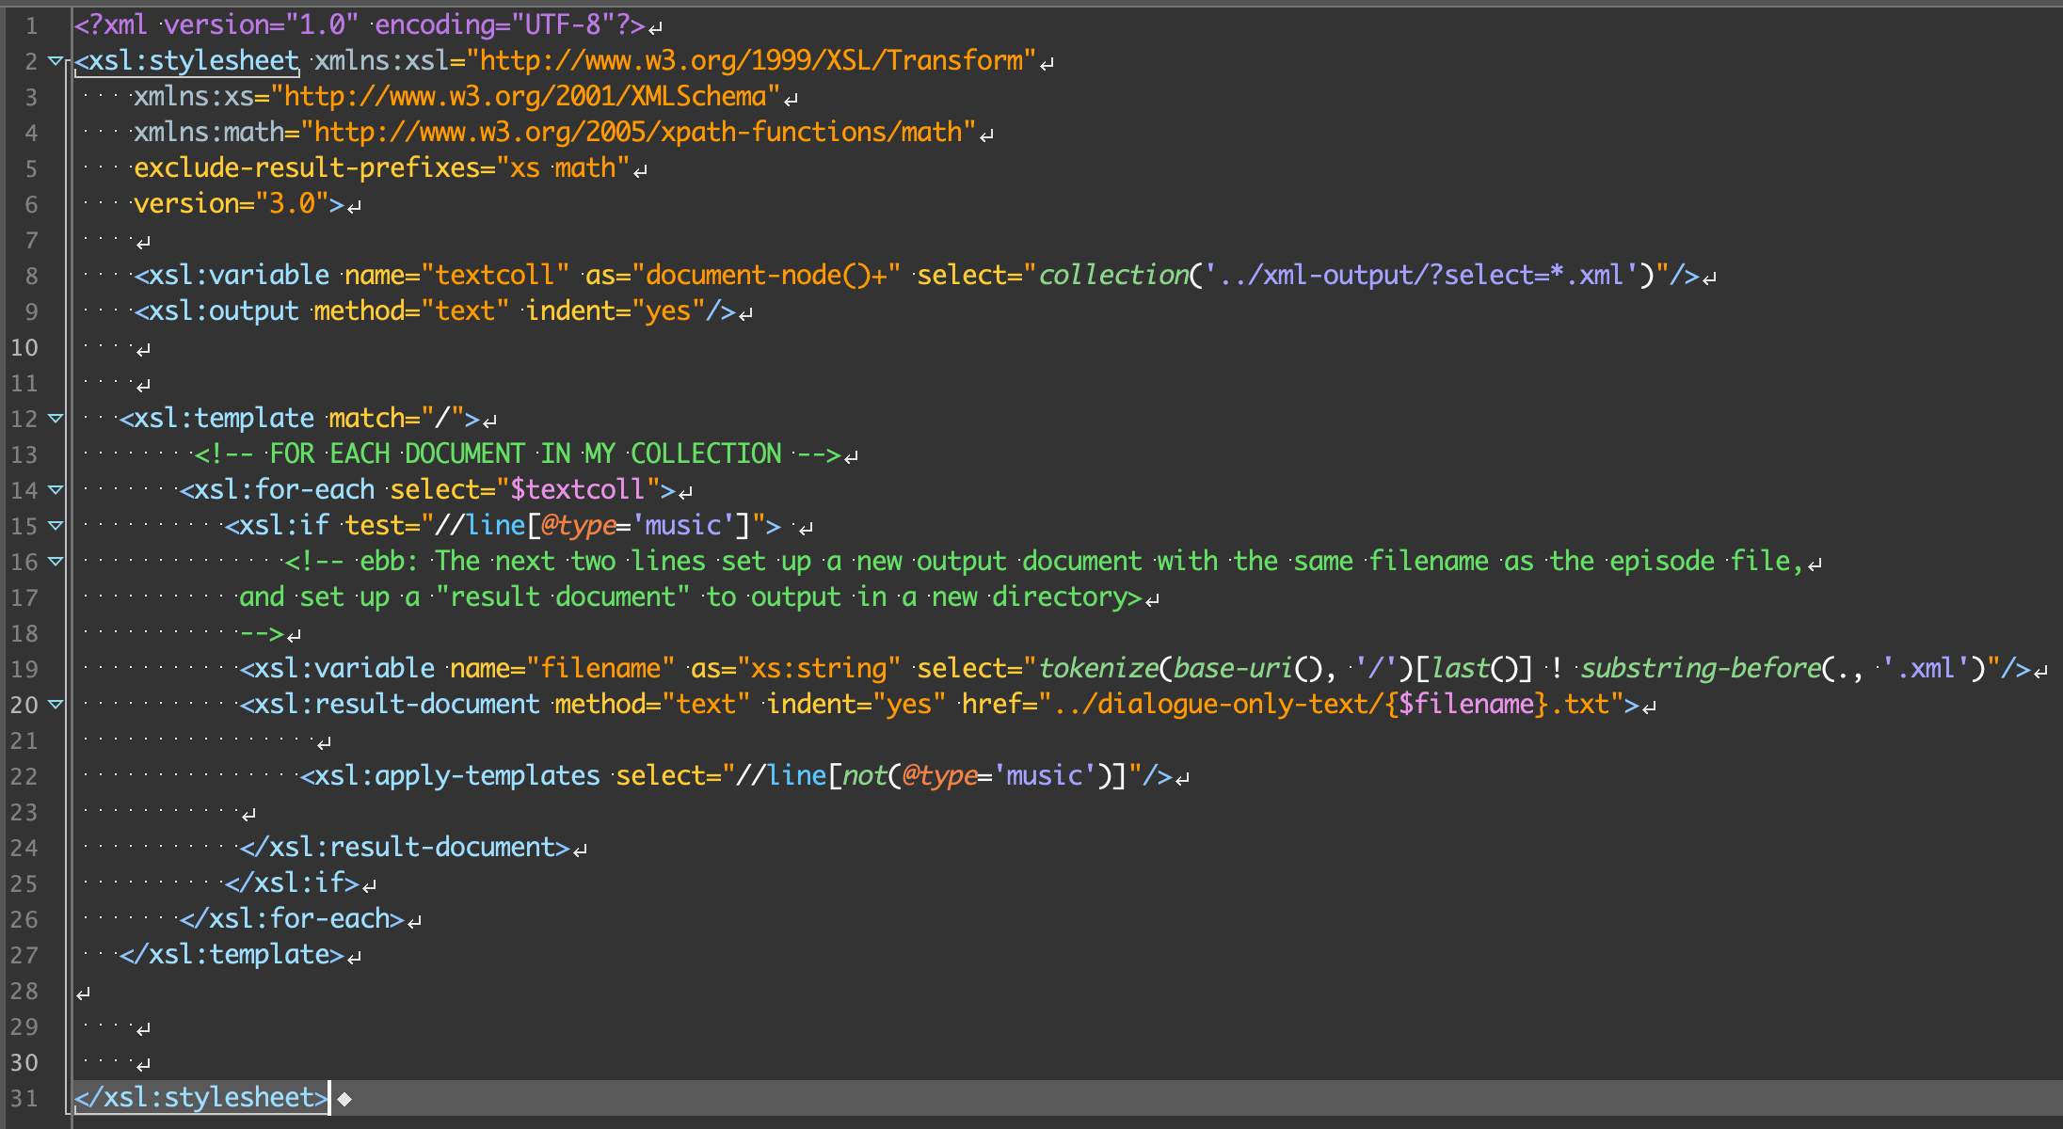This screenshot has height=1129, width=2063.
Task: Click the collection function on line 8
Action: 1112,276
